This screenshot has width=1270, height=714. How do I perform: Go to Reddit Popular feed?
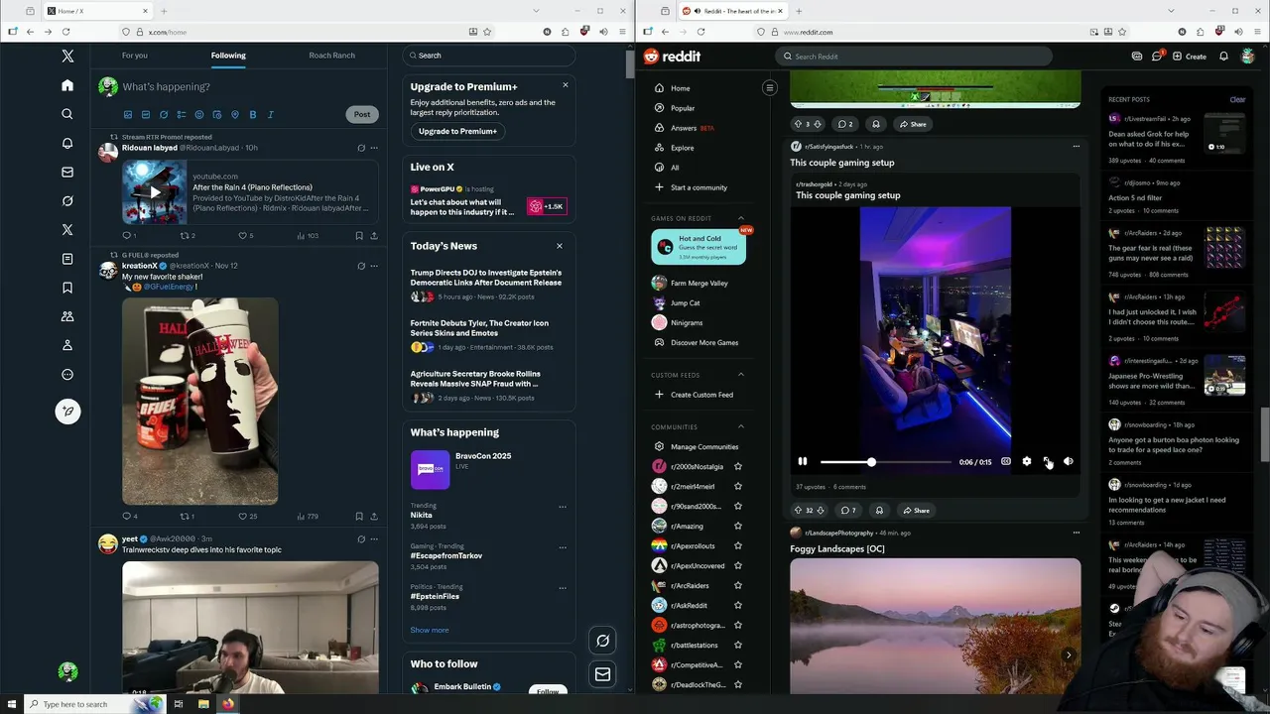pos(683,108)
